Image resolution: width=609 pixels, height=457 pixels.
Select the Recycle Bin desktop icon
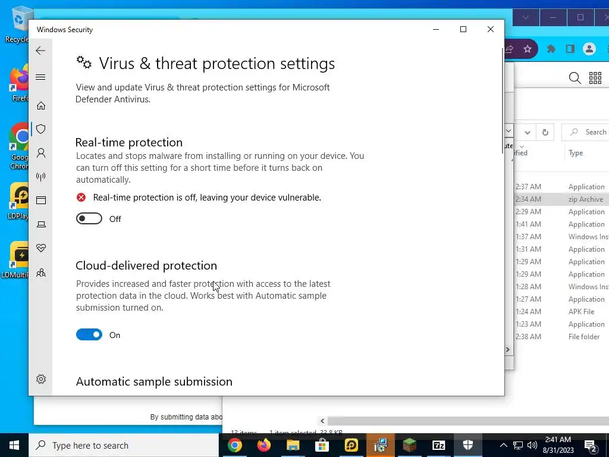coord(17,25)
